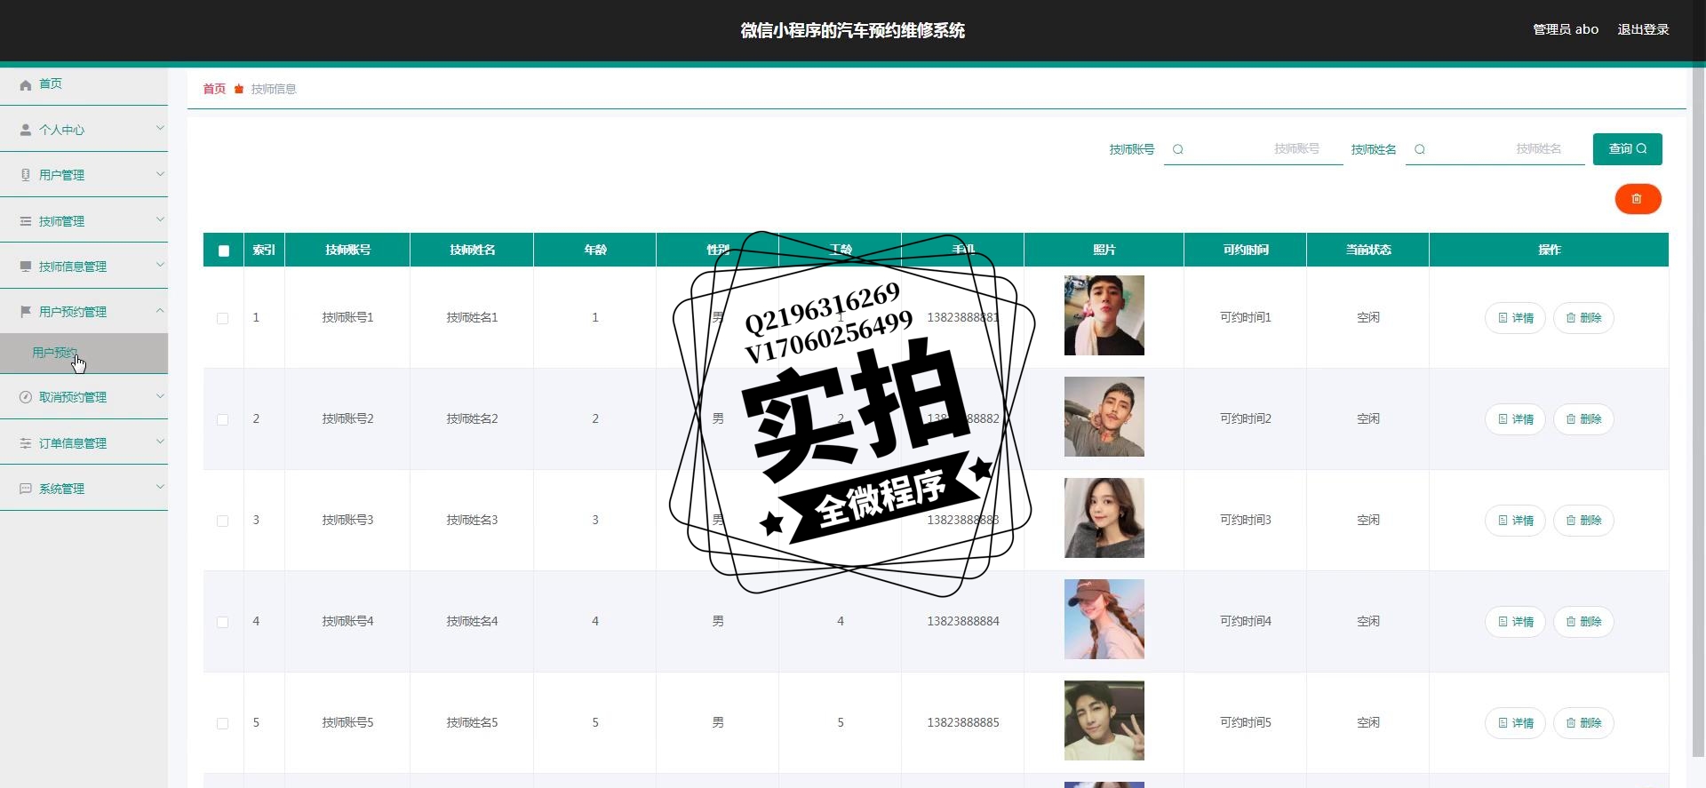Click the home icon beside 首页 in sidebar
The image size is (1706, 788).
[x=26, y=84]
